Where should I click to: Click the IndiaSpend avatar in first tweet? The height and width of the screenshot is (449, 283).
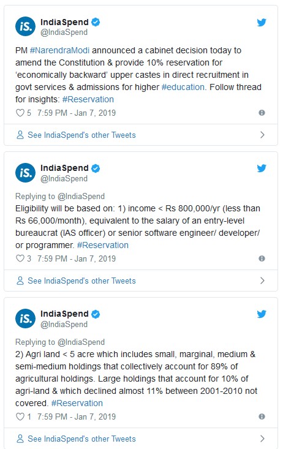coord(26,26)
